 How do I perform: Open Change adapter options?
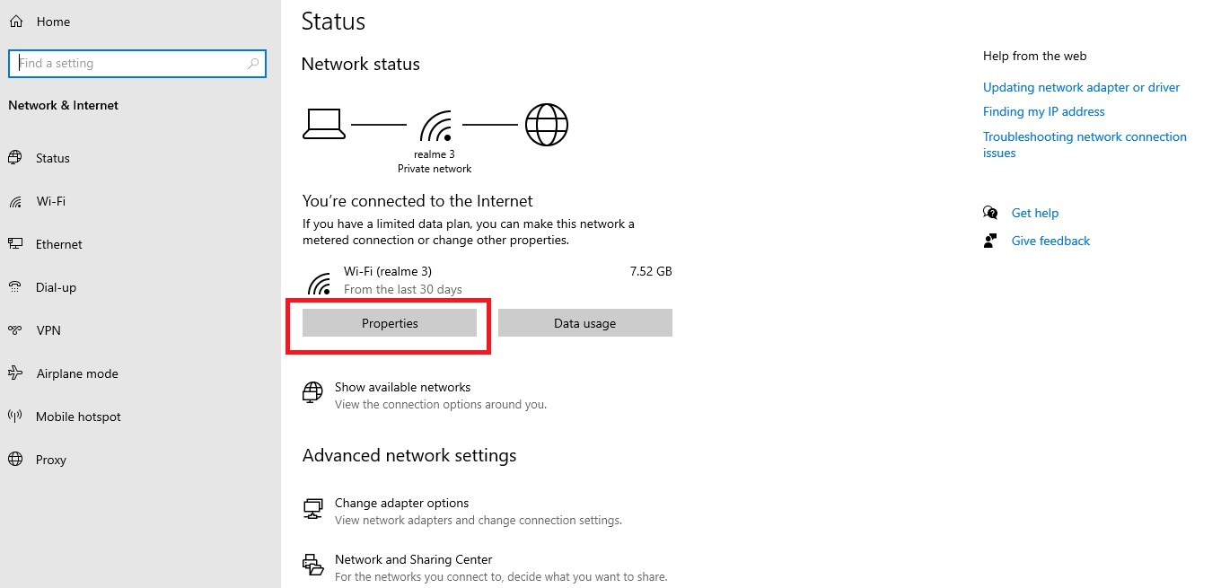[x=401, y=503]
